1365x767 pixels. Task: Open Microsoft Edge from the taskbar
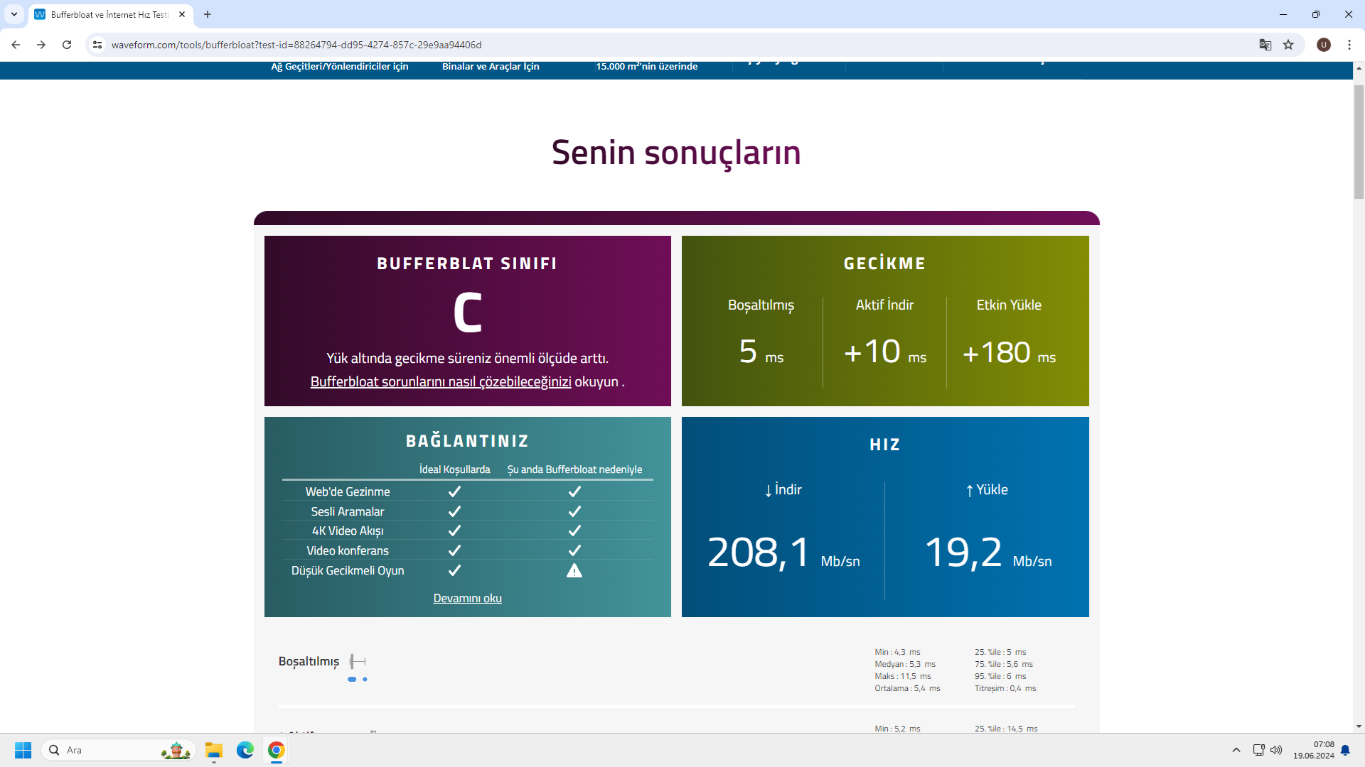click(x=245, y=750)
